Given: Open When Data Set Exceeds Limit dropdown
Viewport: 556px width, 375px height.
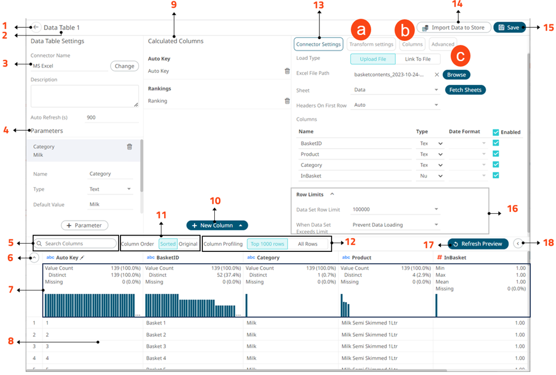Looking at the screenshot, I should tap(395, 225).
